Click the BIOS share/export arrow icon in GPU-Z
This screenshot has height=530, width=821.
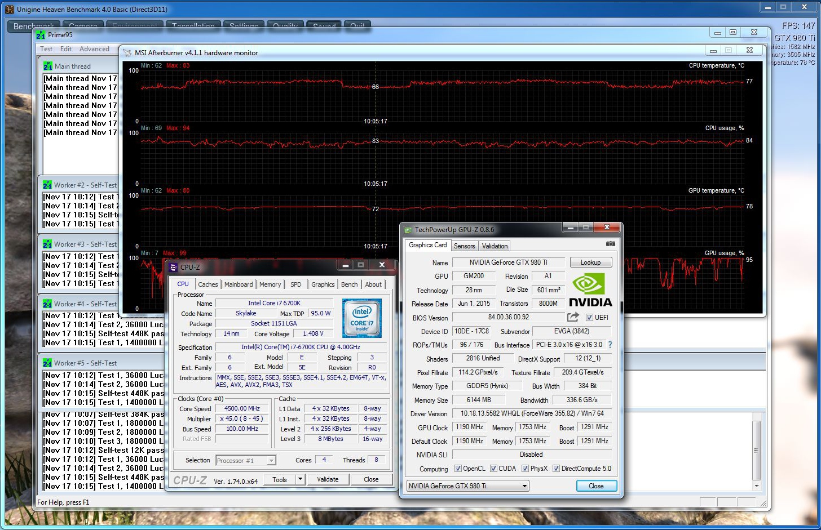(573, 317)
